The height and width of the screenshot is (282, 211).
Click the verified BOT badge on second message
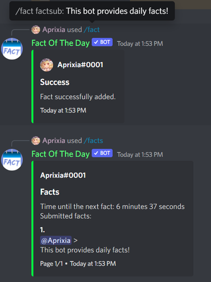(x=102, y=153)
